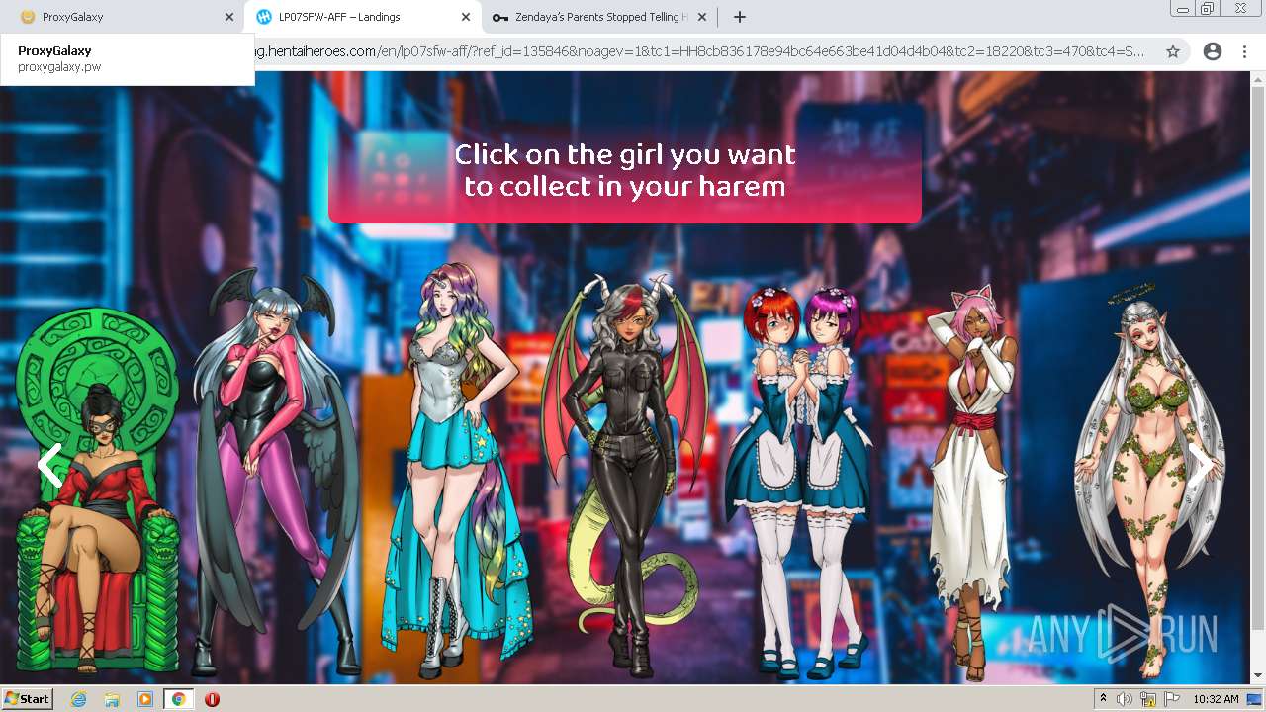The height and width of the screenshot is (712, 1266).
Task: Close the LP07SFW-AFF Landings tab
Action: click(466, 17)
